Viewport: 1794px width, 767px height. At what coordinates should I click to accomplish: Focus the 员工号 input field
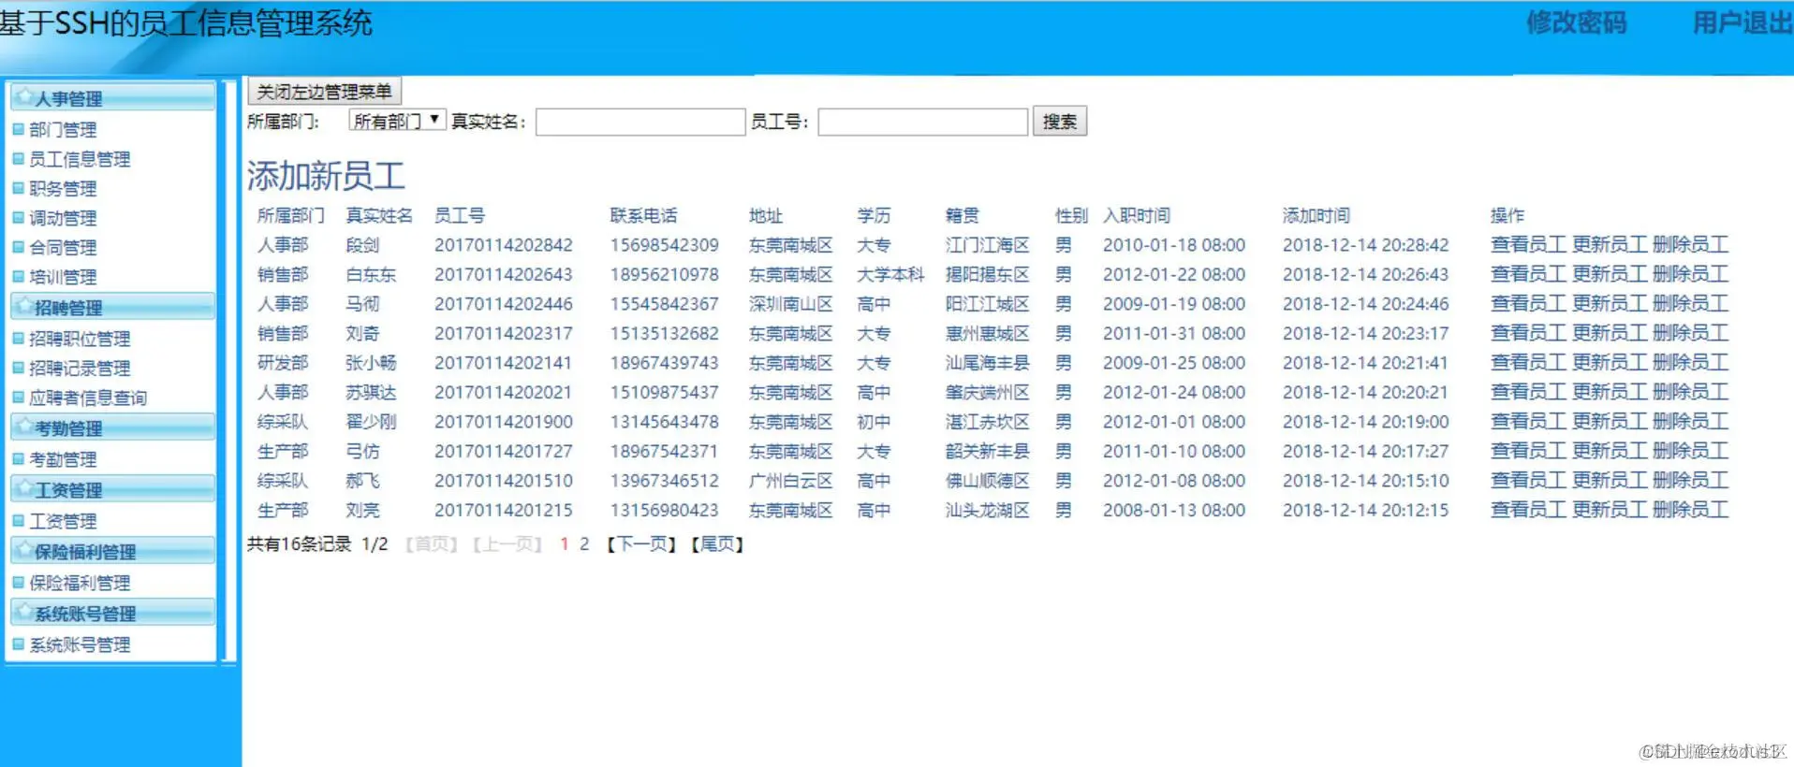[923, 122]
